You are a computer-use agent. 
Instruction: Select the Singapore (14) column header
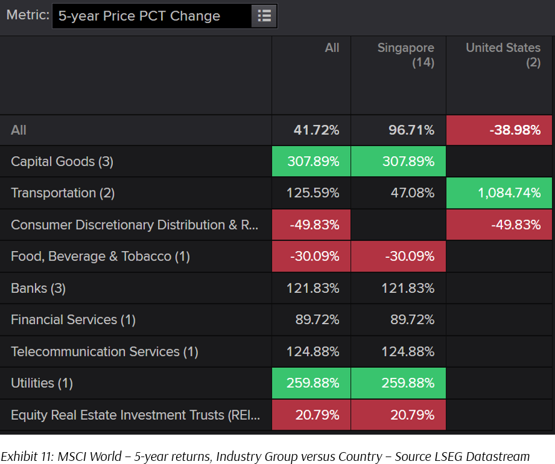pyautogui.click(x=405, y=55)
